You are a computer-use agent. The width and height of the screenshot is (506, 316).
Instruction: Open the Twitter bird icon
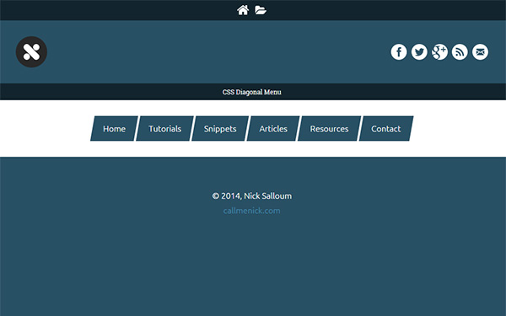(x=419, y=52)
